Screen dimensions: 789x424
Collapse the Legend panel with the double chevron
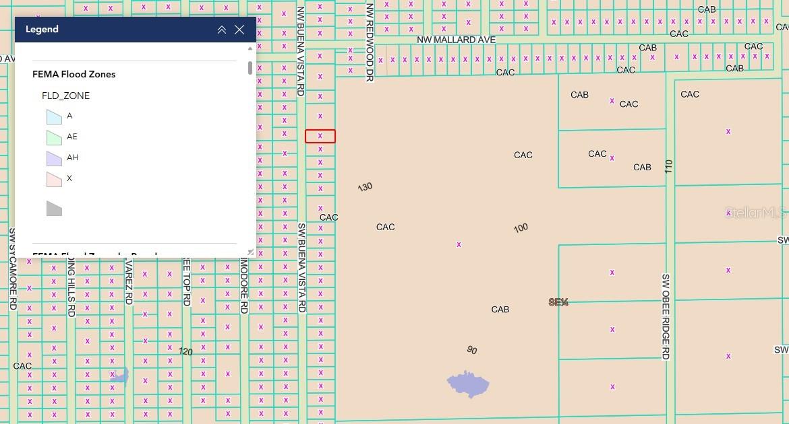tap(221, 30)
